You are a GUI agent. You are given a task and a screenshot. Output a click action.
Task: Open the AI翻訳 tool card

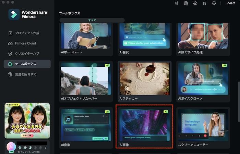[145, 39]
